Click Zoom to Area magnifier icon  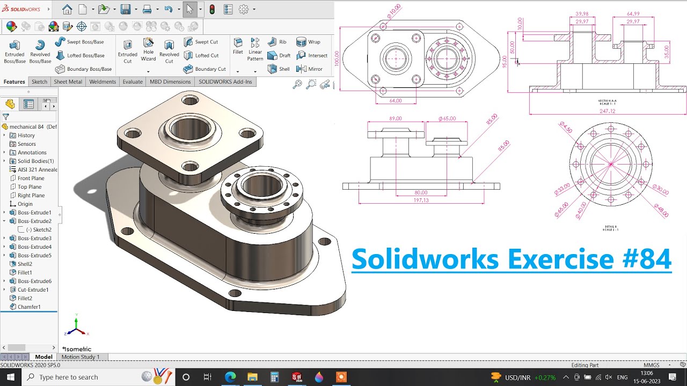click(x=311, y=84)
